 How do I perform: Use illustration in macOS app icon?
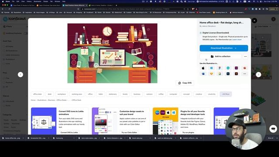(x=203, y=68)
